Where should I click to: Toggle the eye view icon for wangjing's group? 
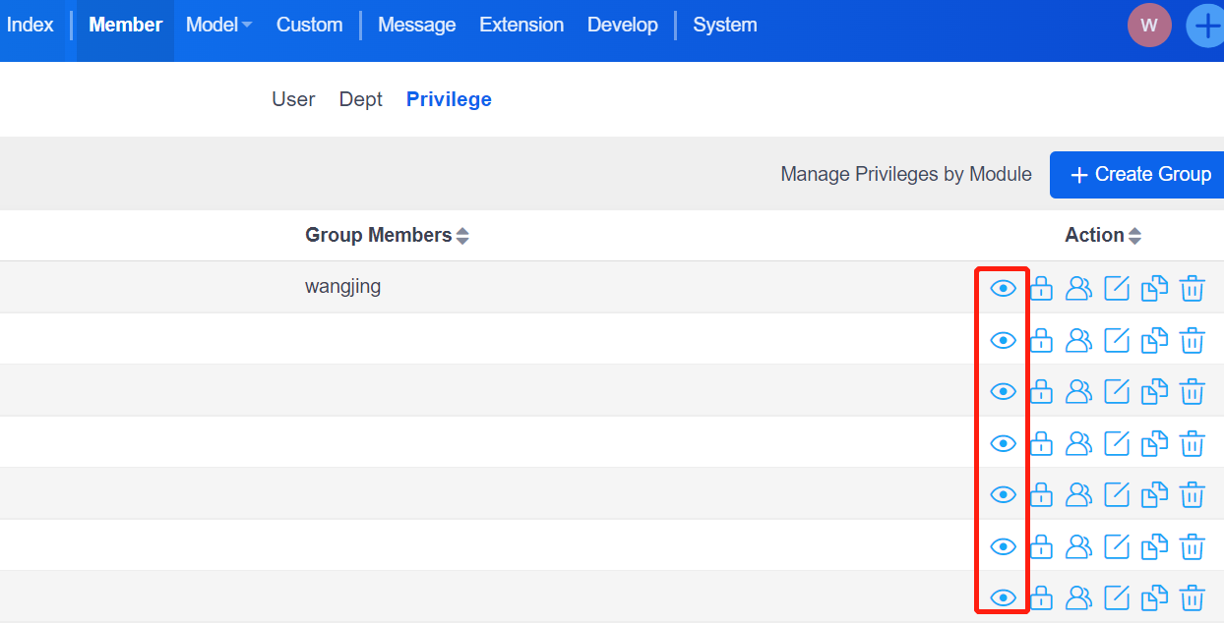pos(1003,288)
